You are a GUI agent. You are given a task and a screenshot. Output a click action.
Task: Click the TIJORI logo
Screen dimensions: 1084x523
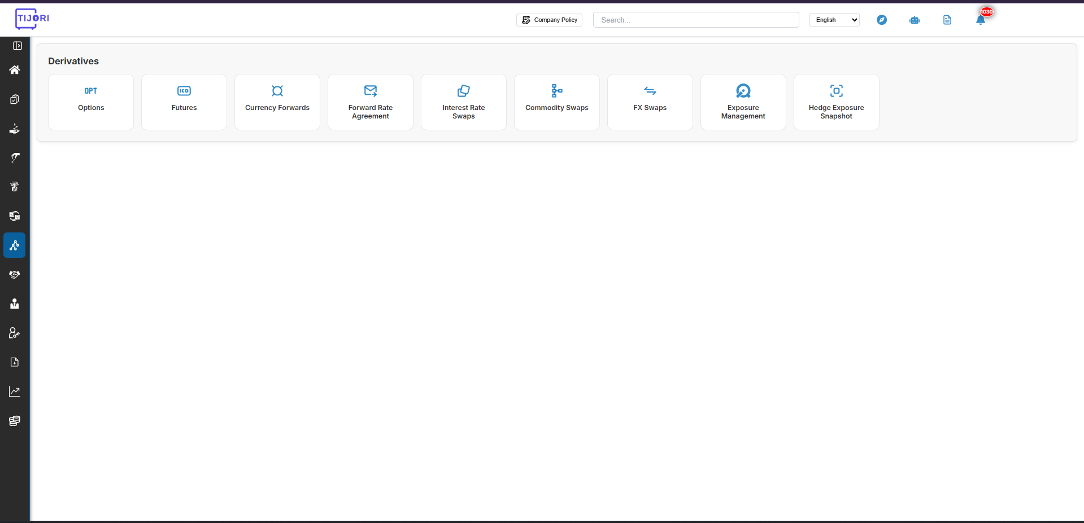[x=32, y=19]
